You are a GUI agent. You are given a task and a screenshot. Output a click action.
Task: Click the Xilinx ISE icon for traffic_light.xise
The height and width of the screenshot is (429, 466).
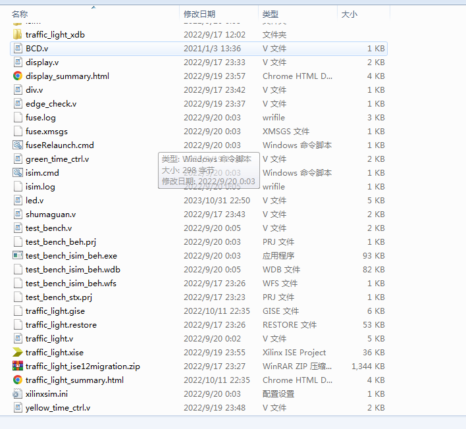click(x=18, y=352)
